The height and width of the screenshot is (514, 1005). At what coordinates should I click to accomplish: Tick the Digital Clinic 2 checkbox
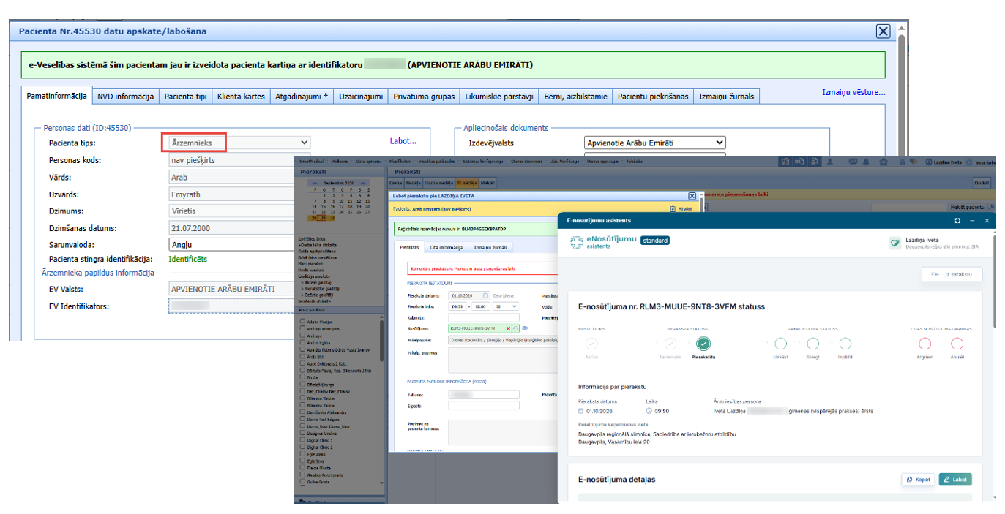pos(304,447)
